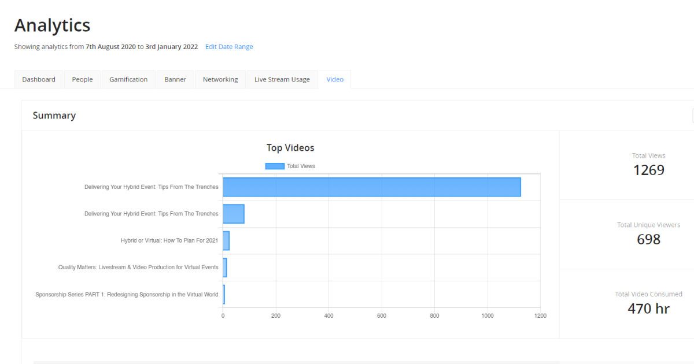Toggle the Total Views legend label text
The width and height of the screenshot is (694, 364).
[x=301, y=166]
